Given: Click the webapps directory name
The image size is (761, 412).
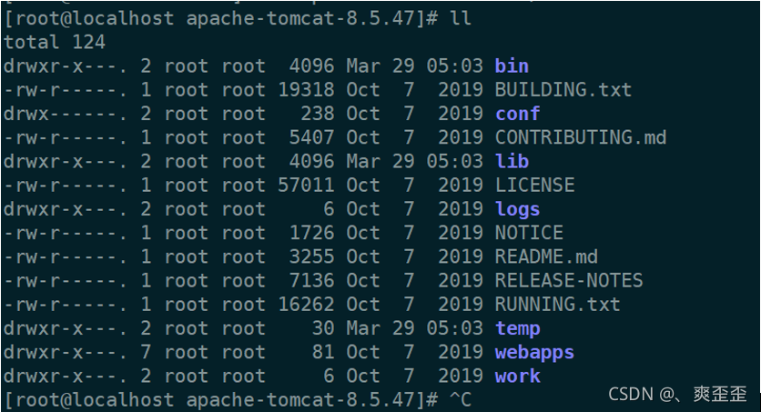Looking at the screenshot, I should (x=534, y=352).
